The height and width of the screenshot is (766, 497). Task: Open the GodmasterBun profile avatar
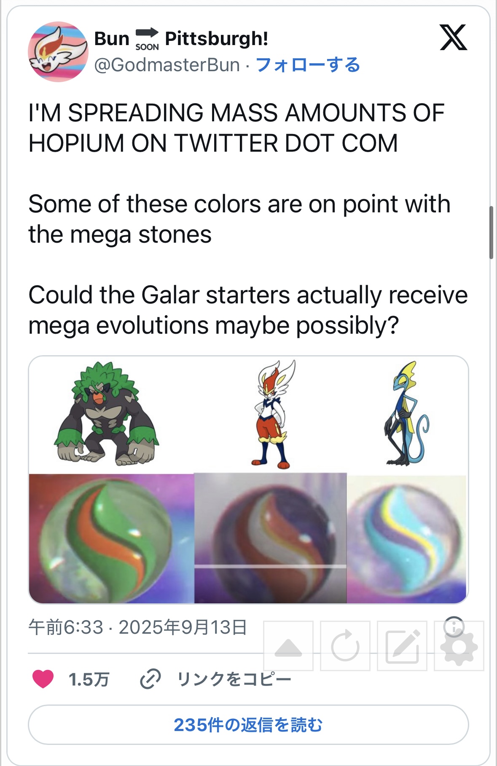58,51
